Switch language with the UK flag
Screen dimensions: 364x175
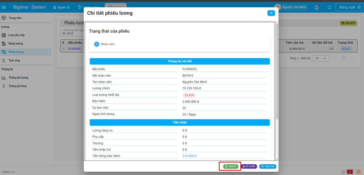point(343,172)
